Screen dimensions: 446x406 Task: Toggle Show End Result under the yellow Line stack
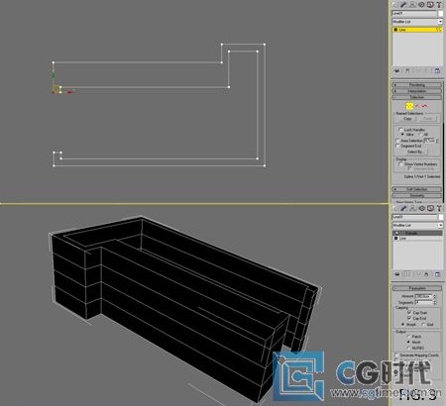(x=407, y=70)
